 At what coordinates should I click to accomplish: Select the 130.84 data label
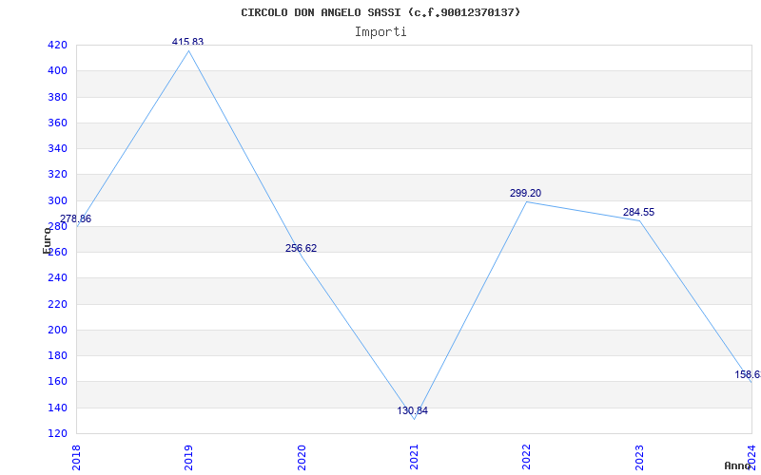point(413,411)
